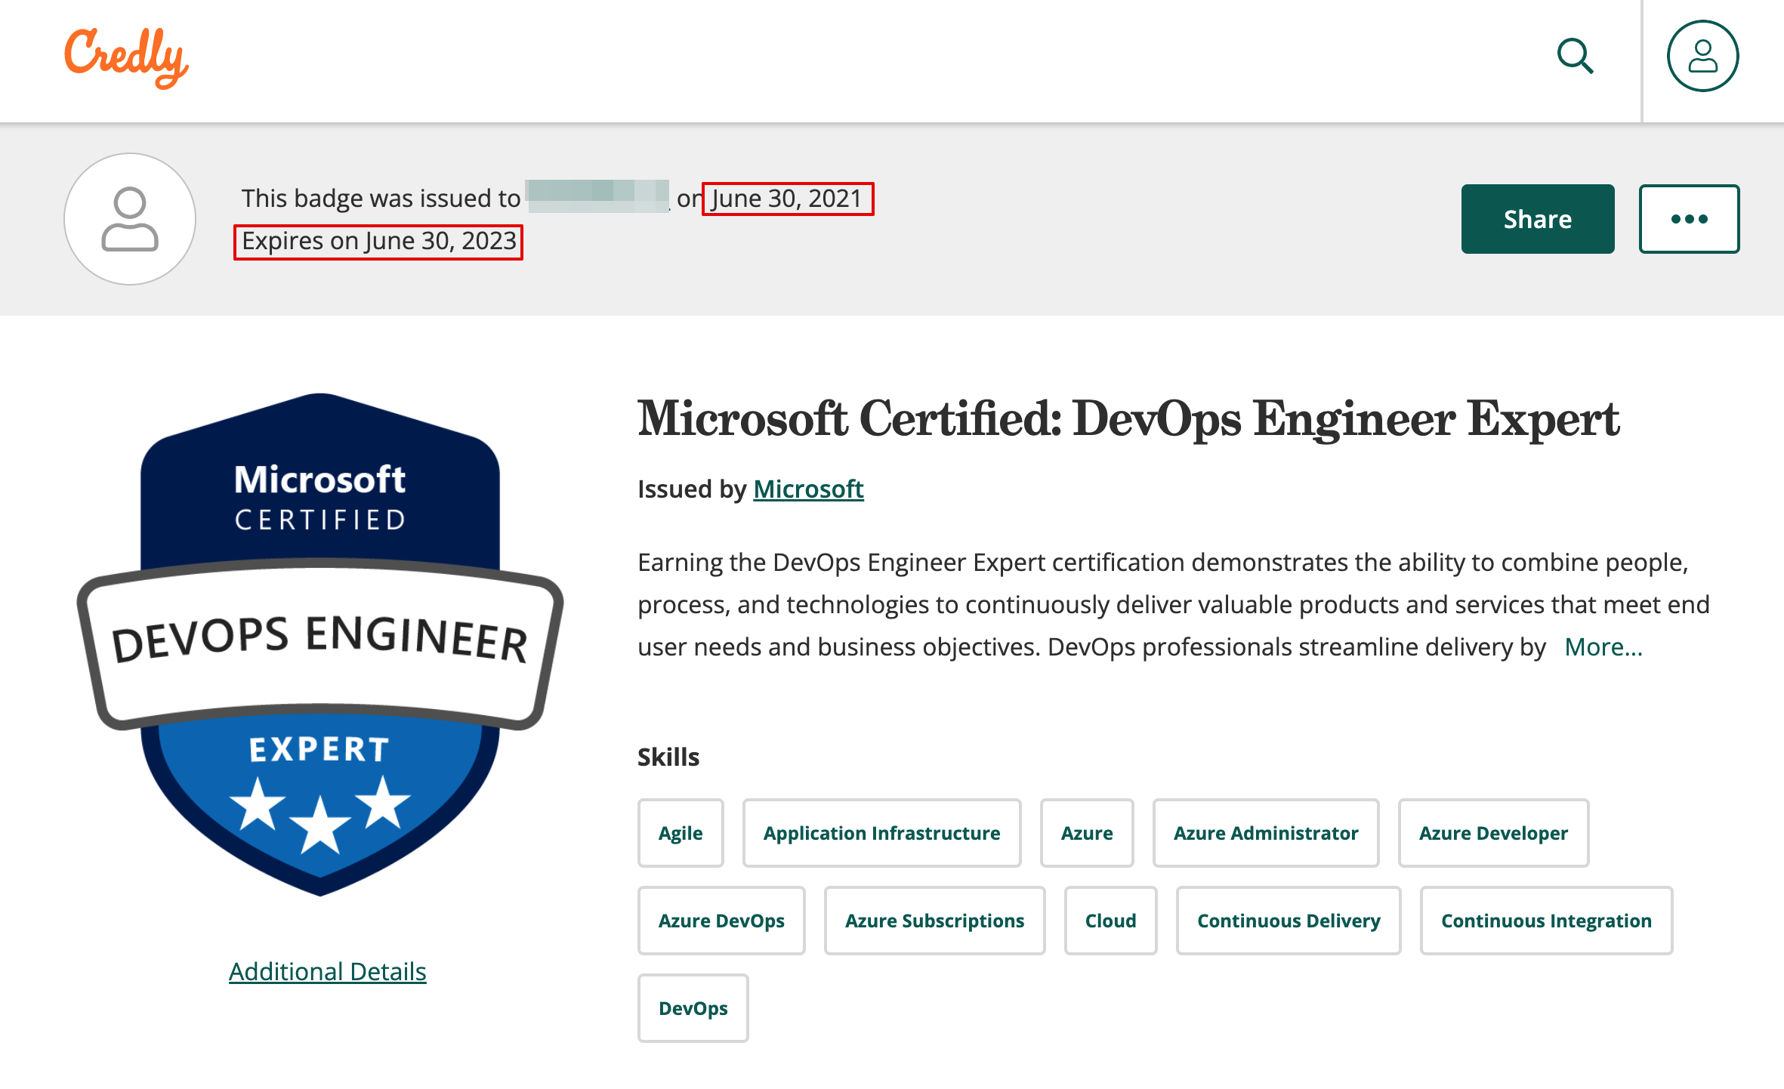Click the DevOps skill tag

tap(693, 1008)
